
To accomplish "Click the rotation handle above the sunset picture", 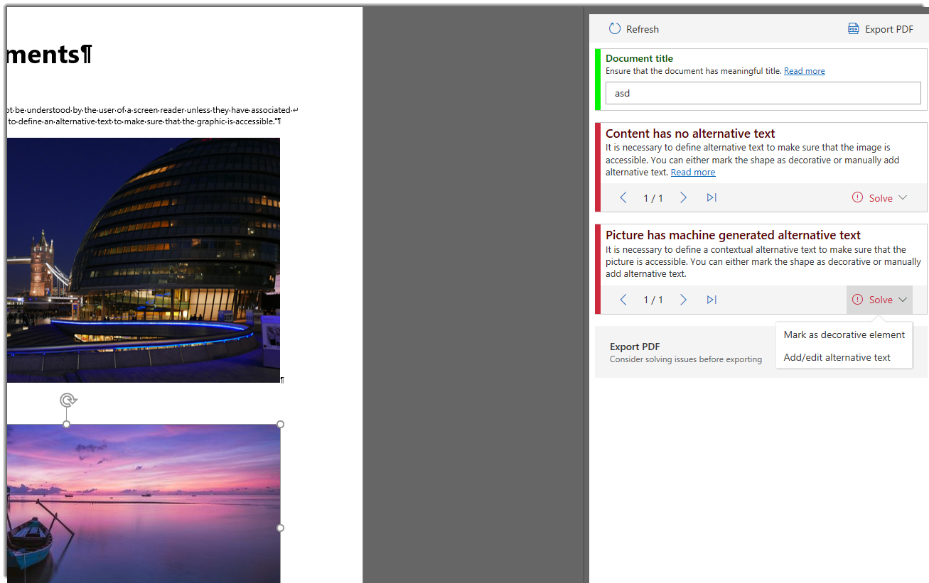I will click(68, 401).
